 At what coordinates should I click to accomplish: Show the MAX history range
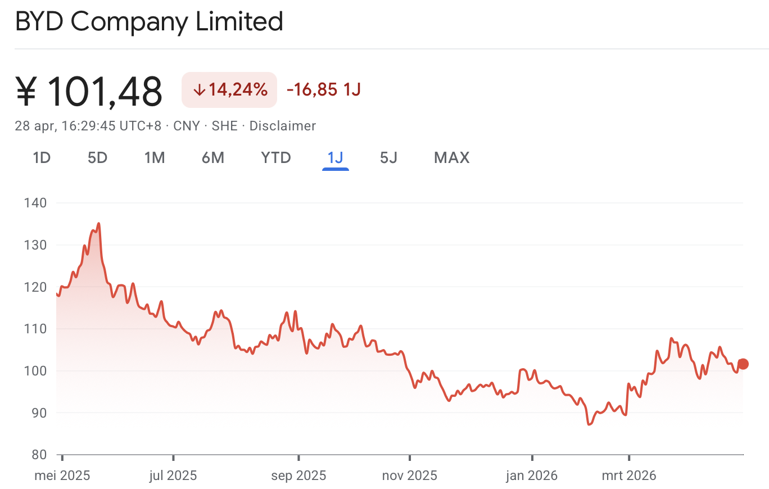point(452,158)
